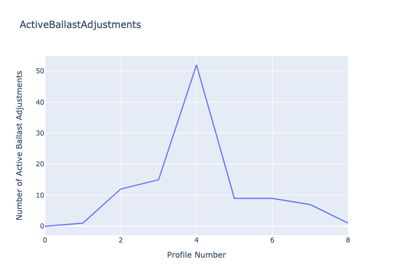
Task: Select the data point at profile 7
Action: click(310, 204)
